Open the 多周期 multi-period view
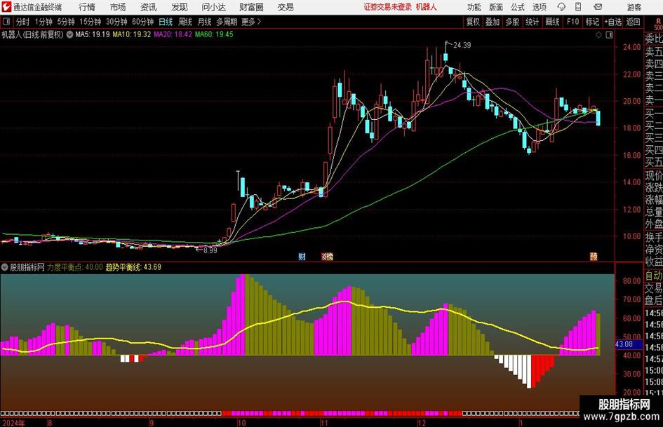 227,22
